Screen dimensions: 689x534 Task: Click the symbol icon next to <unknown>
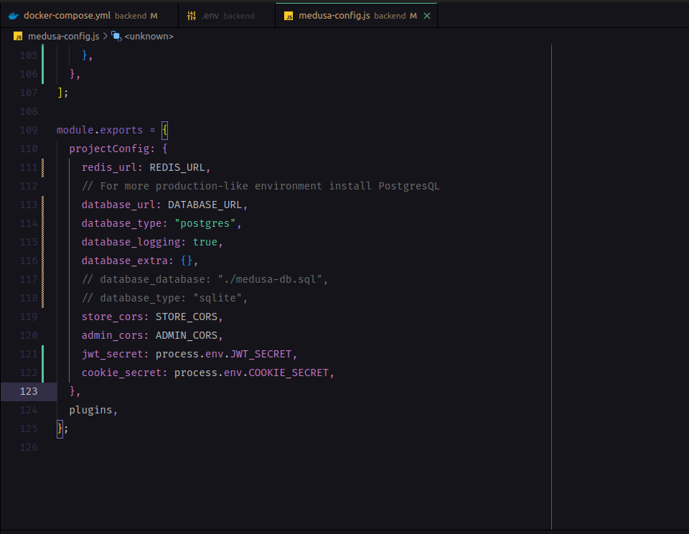click(x=116, y=36)
